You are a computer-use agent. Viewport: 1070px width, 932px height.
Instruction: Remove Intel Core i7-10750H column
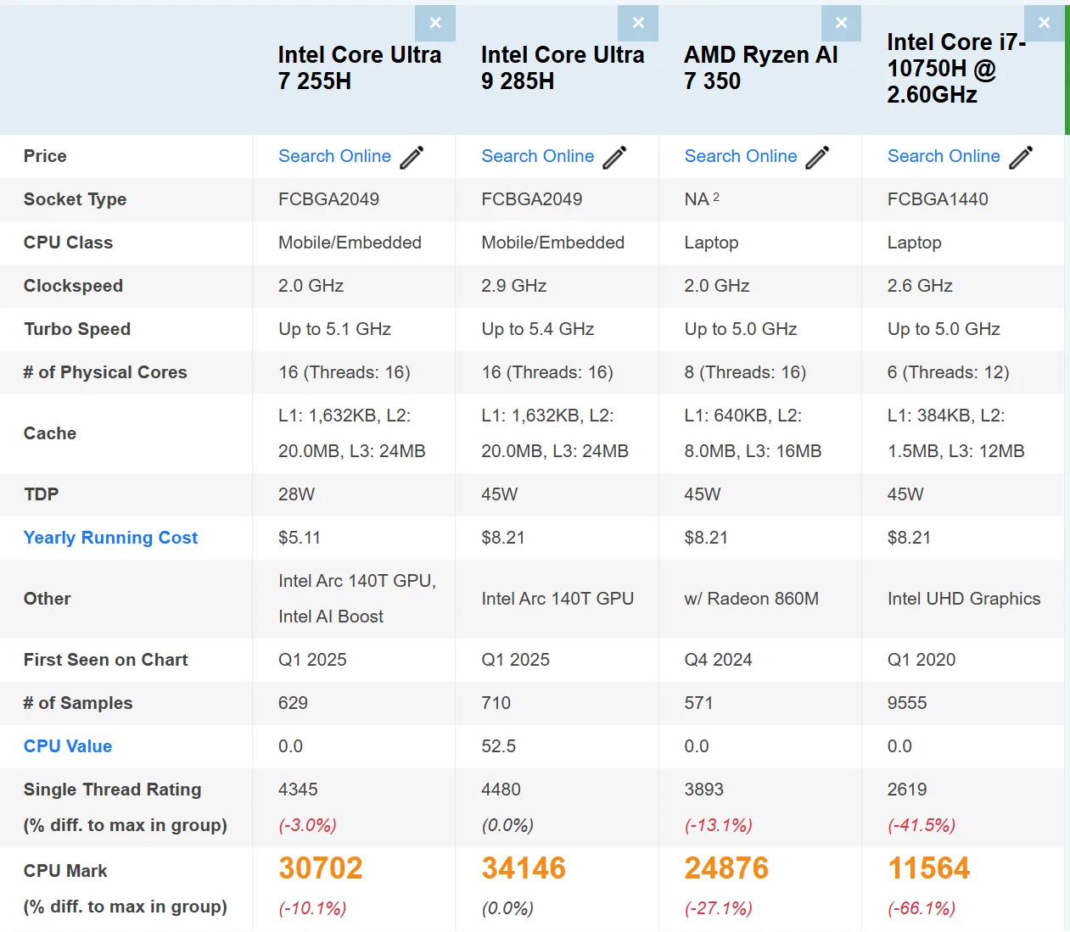(x=1045, y=24)
